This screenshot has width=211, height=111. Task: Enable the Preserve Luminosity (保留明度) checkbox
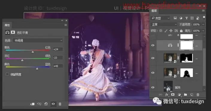pos(7,74)
